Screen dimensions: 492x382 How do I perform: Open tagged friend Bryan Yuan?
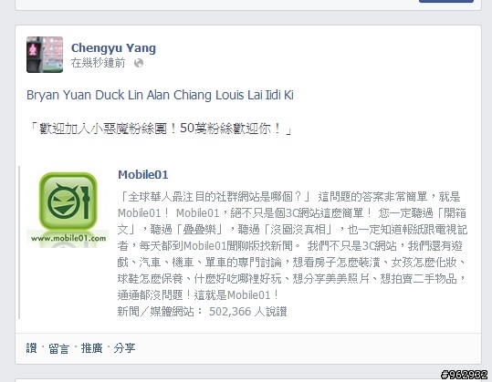(x=58, y=95)
